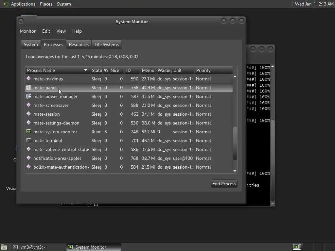The width and height of the screenshot is (335, 251).
Task: Click the mate-system-monitor process icon
Action: (x=29, y=131)
